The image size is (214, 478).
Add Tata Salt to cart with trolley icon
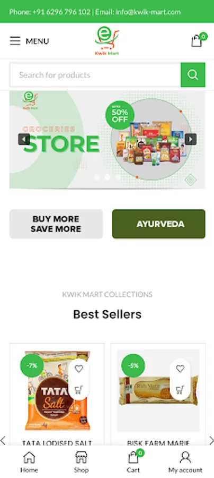click(x=79, y=389)
